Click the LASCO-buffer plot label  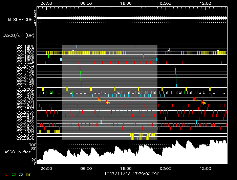(x=17, y=151)
